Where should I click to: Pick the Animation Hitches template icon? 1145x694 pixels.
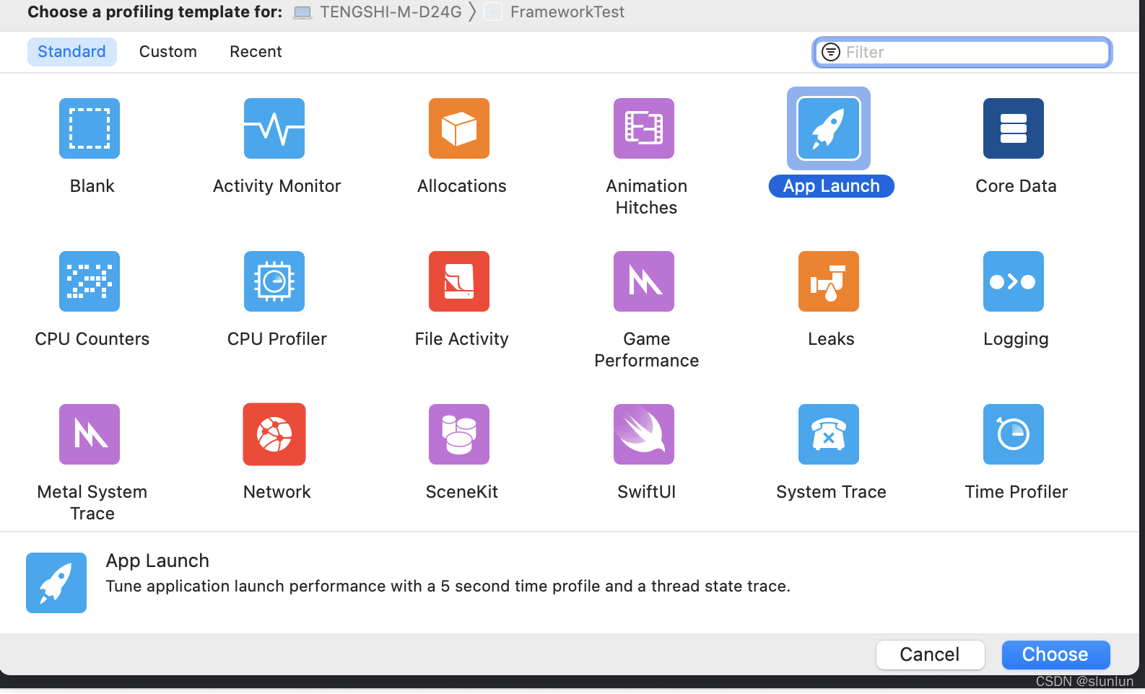click(x=644, y=128)
